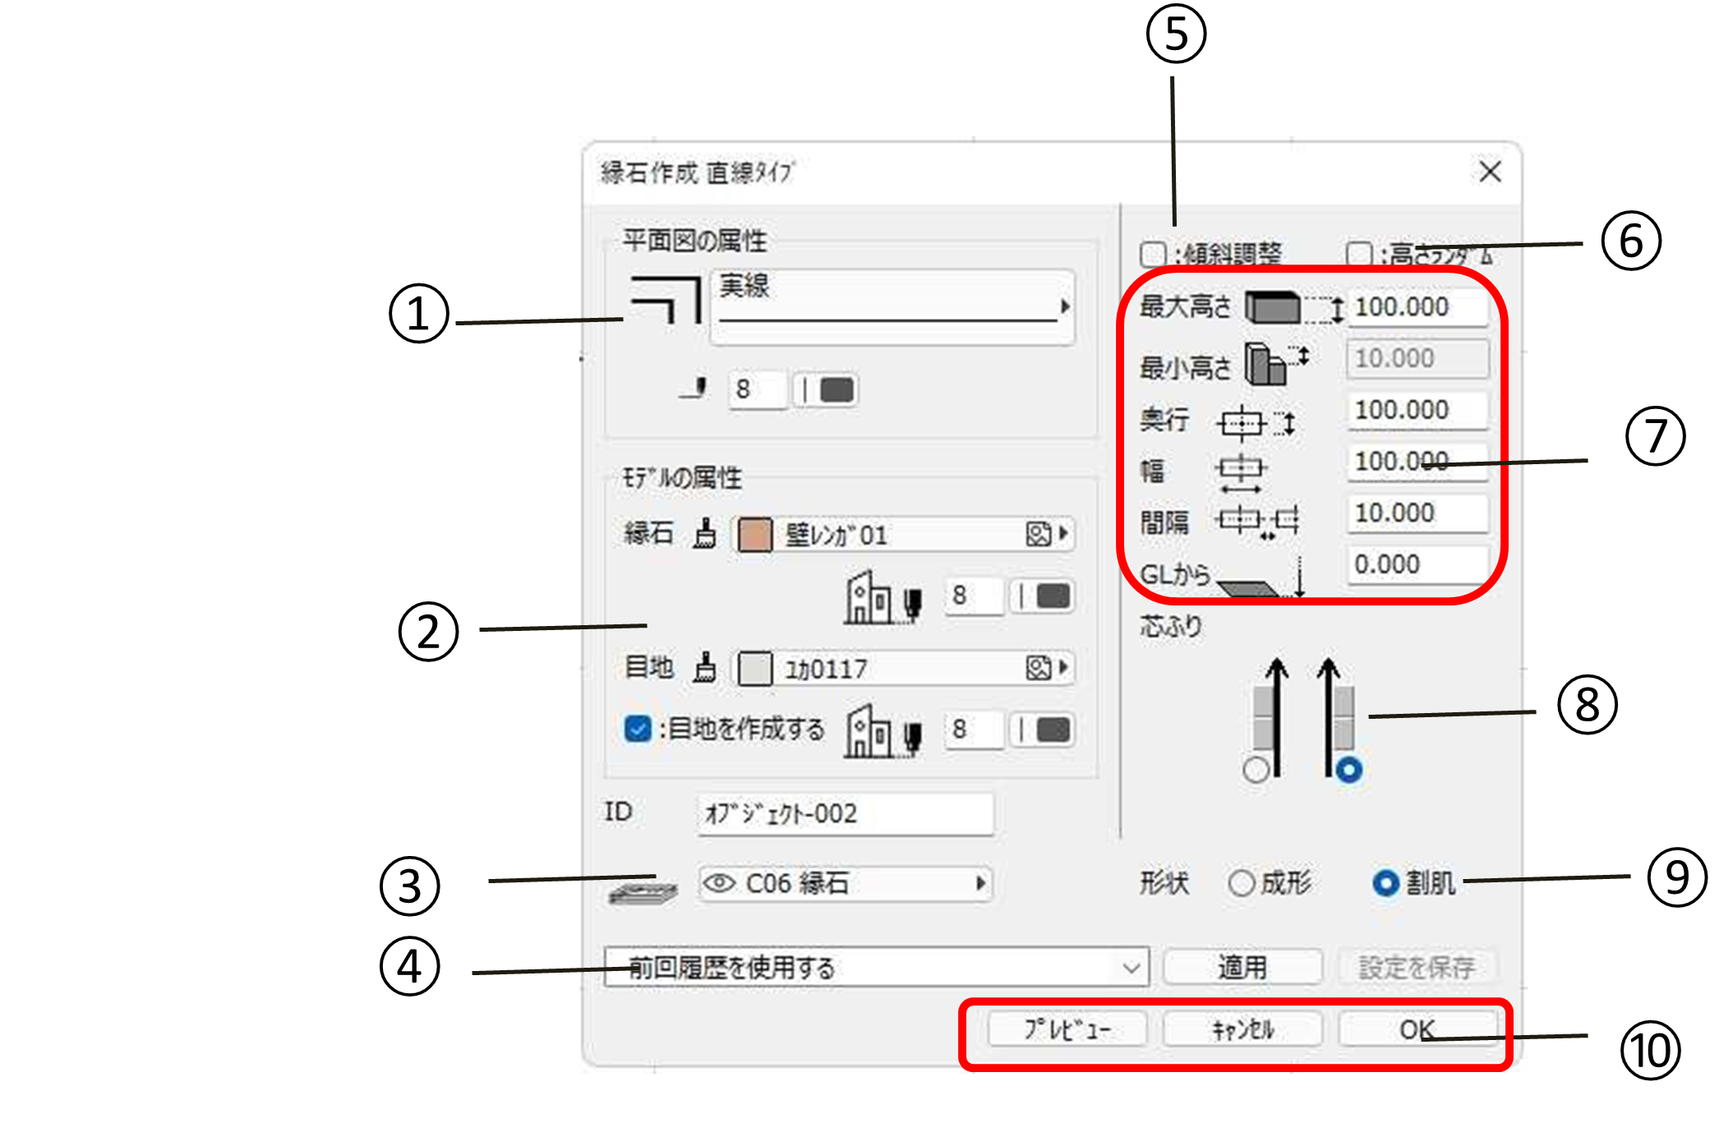Select the 成形 shape radio button
The height and width of the screenshot is (1123, 1719).
(x=1241, y=883)
